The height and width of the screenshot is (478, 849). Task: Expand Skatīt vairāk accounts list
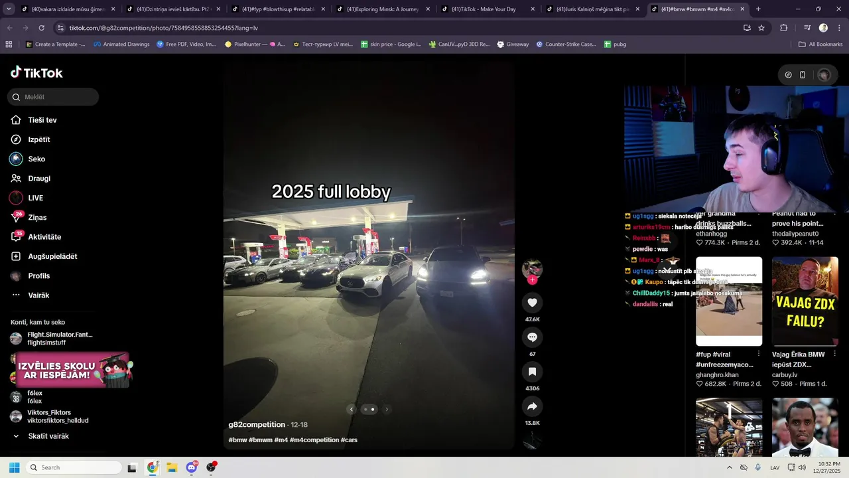(48, 436)
